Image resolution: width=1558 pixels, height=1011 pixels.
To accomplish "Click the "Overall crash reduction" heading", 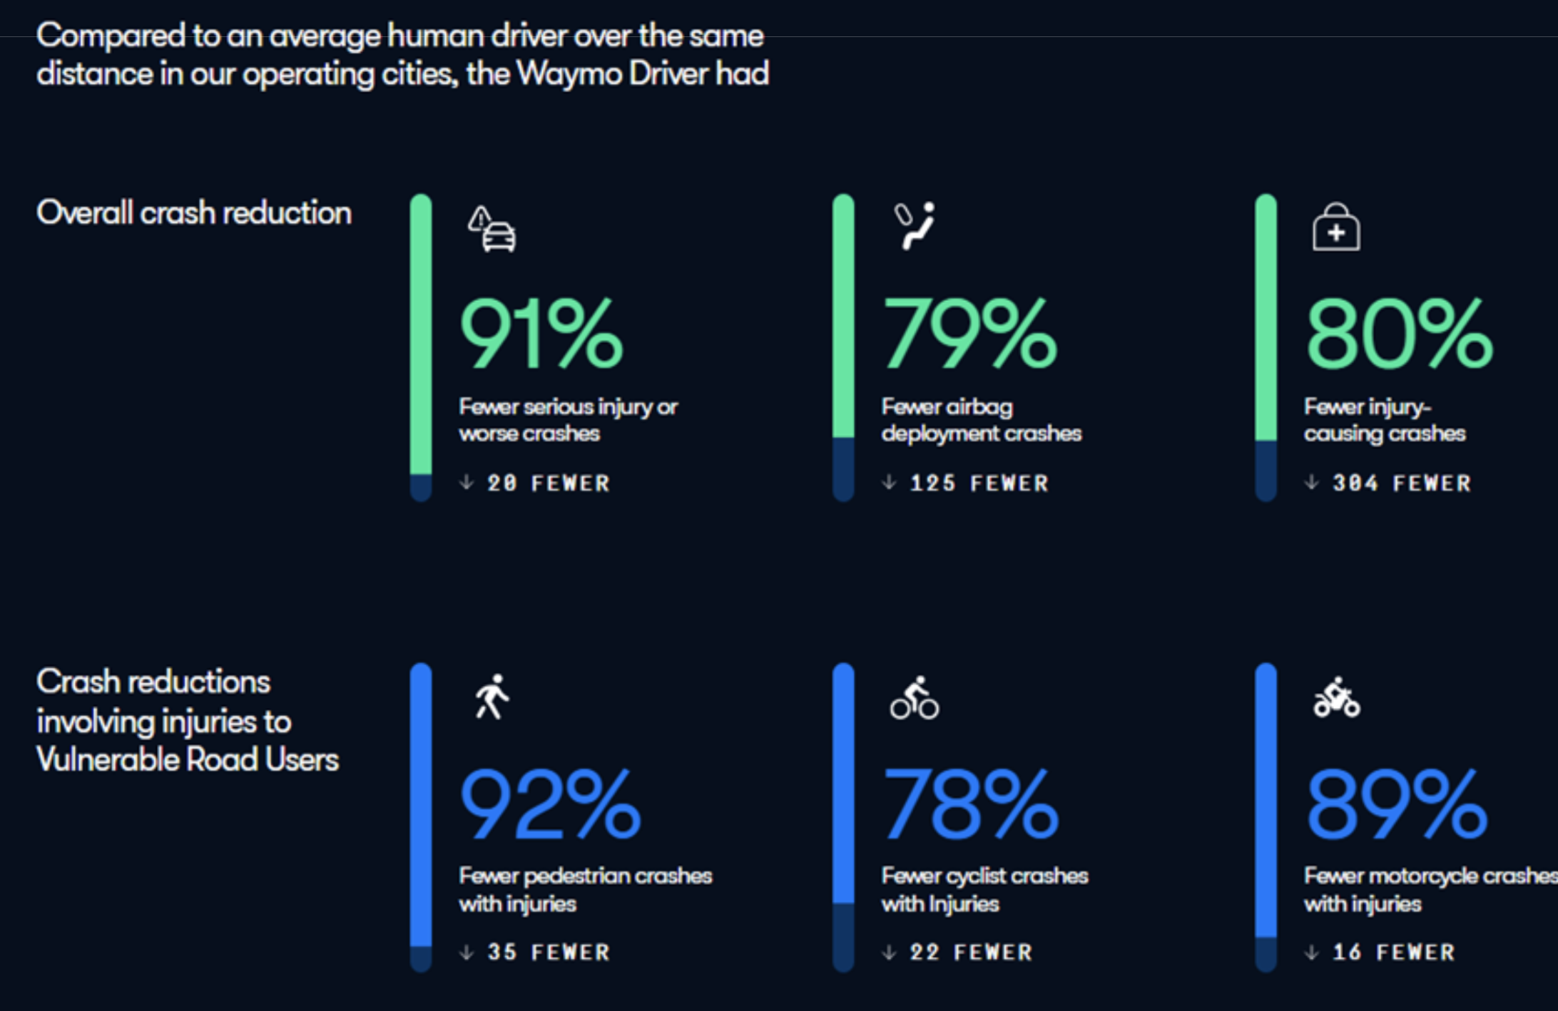I will pyautogui.click(x=194, y=212).
